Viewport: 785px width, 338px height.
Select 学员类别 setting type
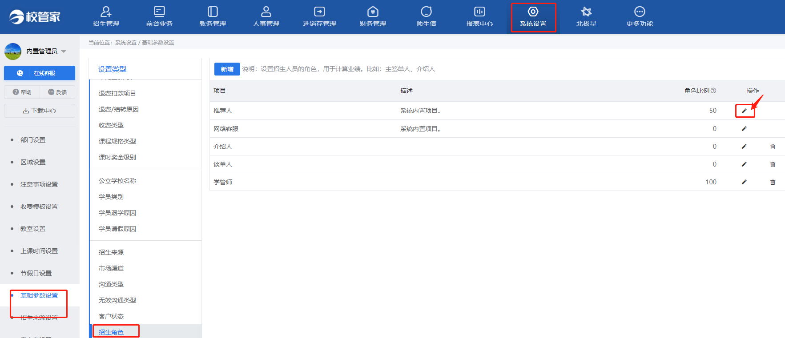[111, 197]
